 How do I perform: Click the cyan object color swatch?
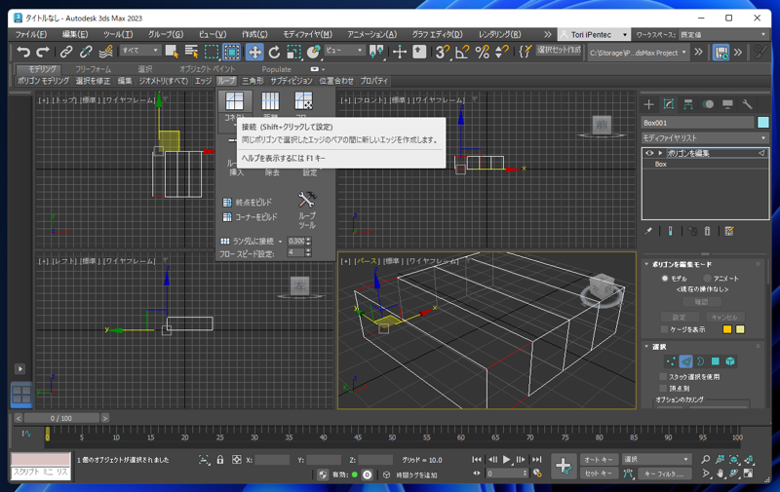[x=762, y=122]
